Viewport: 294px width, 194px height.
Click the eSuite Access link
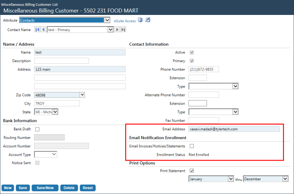coord(124,21)
